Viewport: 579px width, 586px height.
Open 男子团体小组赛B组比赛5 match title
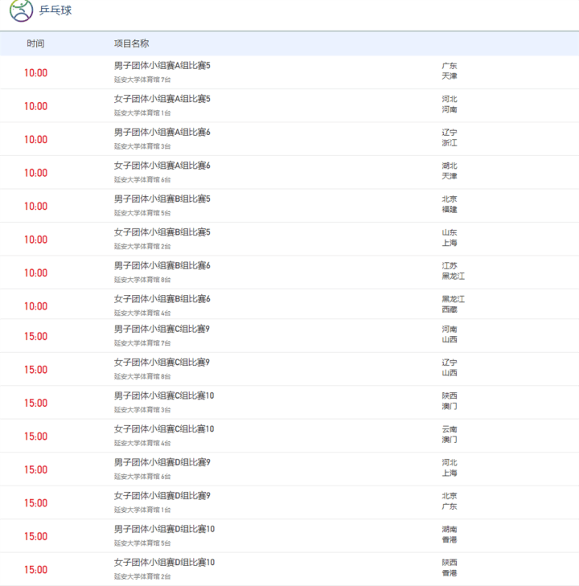[x=162, y=199]
